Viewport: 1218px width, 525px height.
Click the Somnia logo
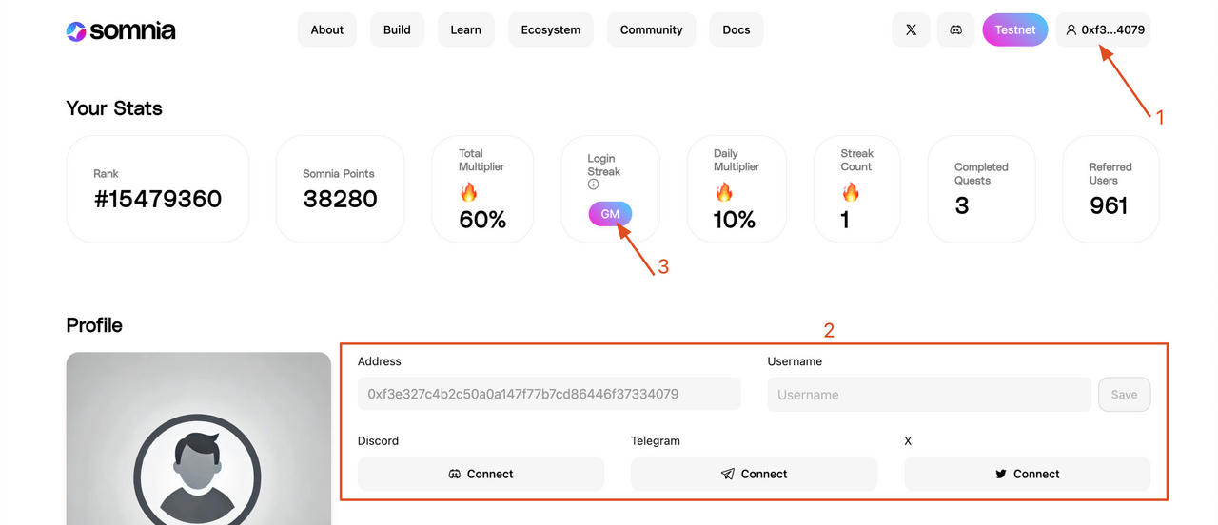tap(121, 30)
